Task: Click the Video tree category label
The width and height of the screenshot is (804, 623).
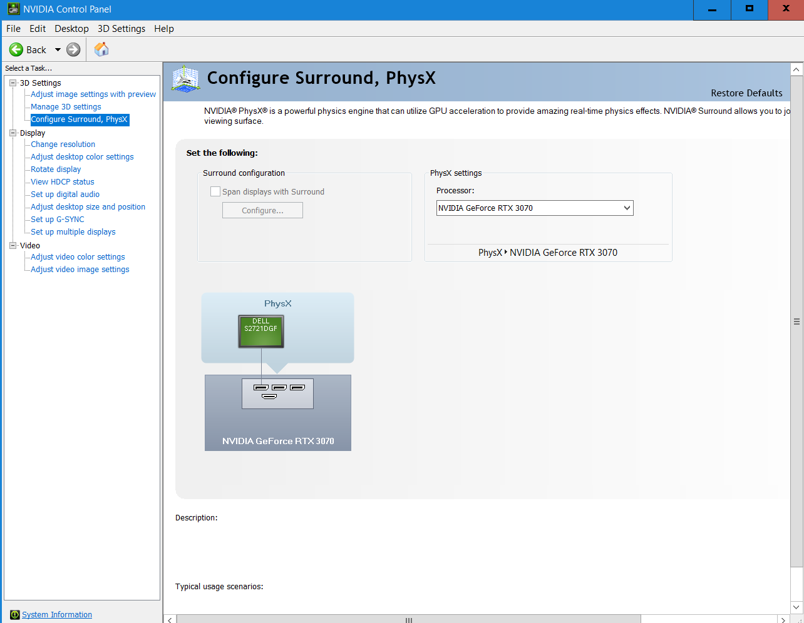Action: click(x=30, y=246)
